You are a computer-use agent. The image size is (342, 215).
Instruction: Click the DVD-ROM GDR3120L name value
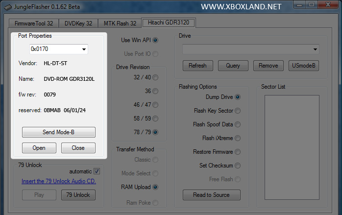(69, 79)
